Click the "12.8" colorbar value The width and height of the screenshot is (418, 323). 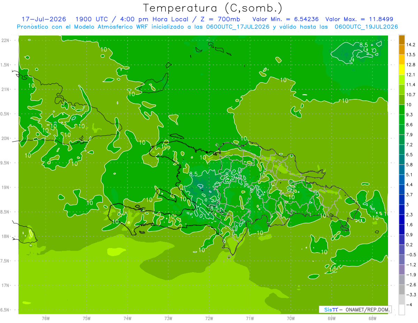[x=410, y=64]
